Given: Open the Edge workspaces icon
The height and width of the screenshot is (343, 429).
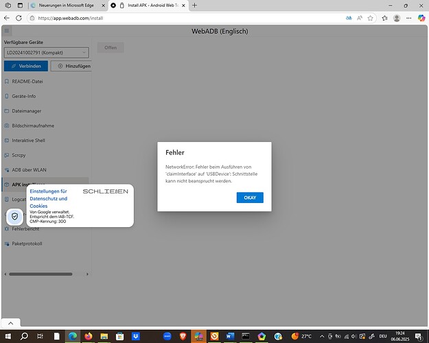Looking at the screenshot, I should tap(8, 5).
